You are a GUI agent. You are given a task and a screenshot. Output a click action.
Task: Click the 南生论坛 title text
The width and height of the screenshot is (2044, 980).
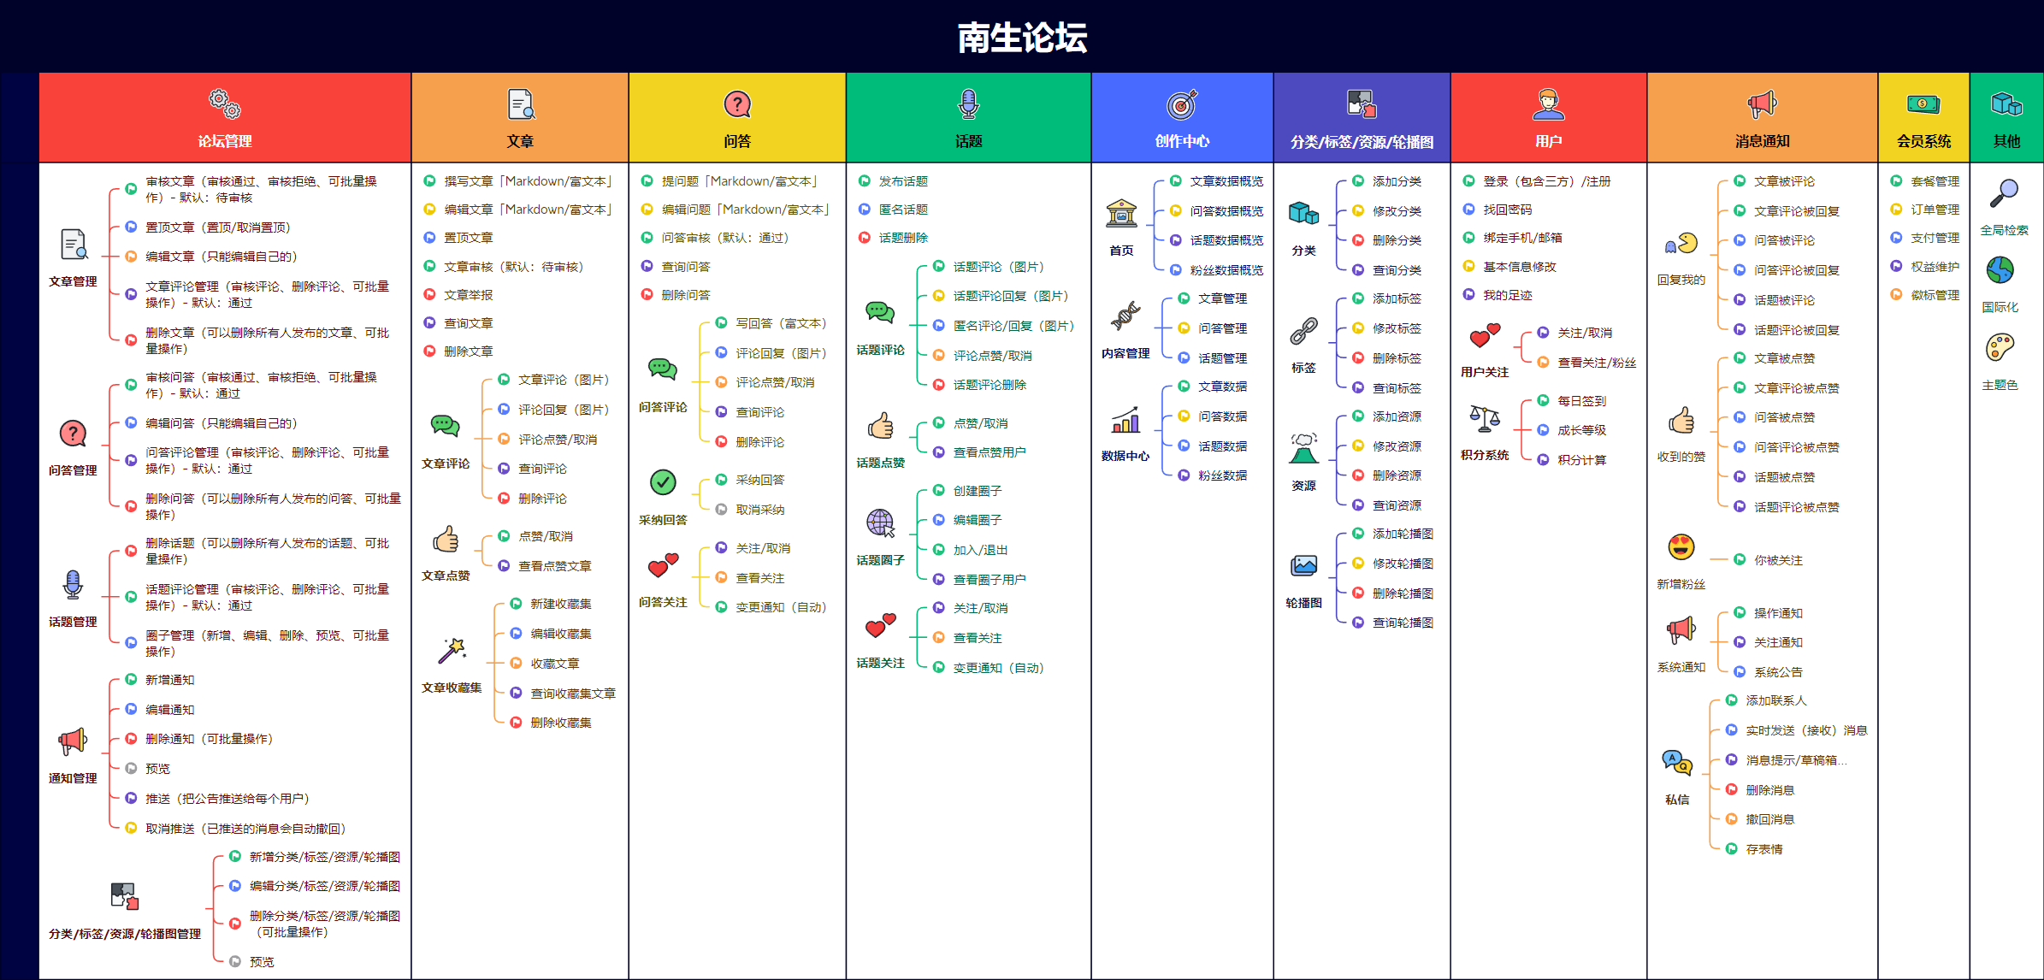pos(1022,38)
